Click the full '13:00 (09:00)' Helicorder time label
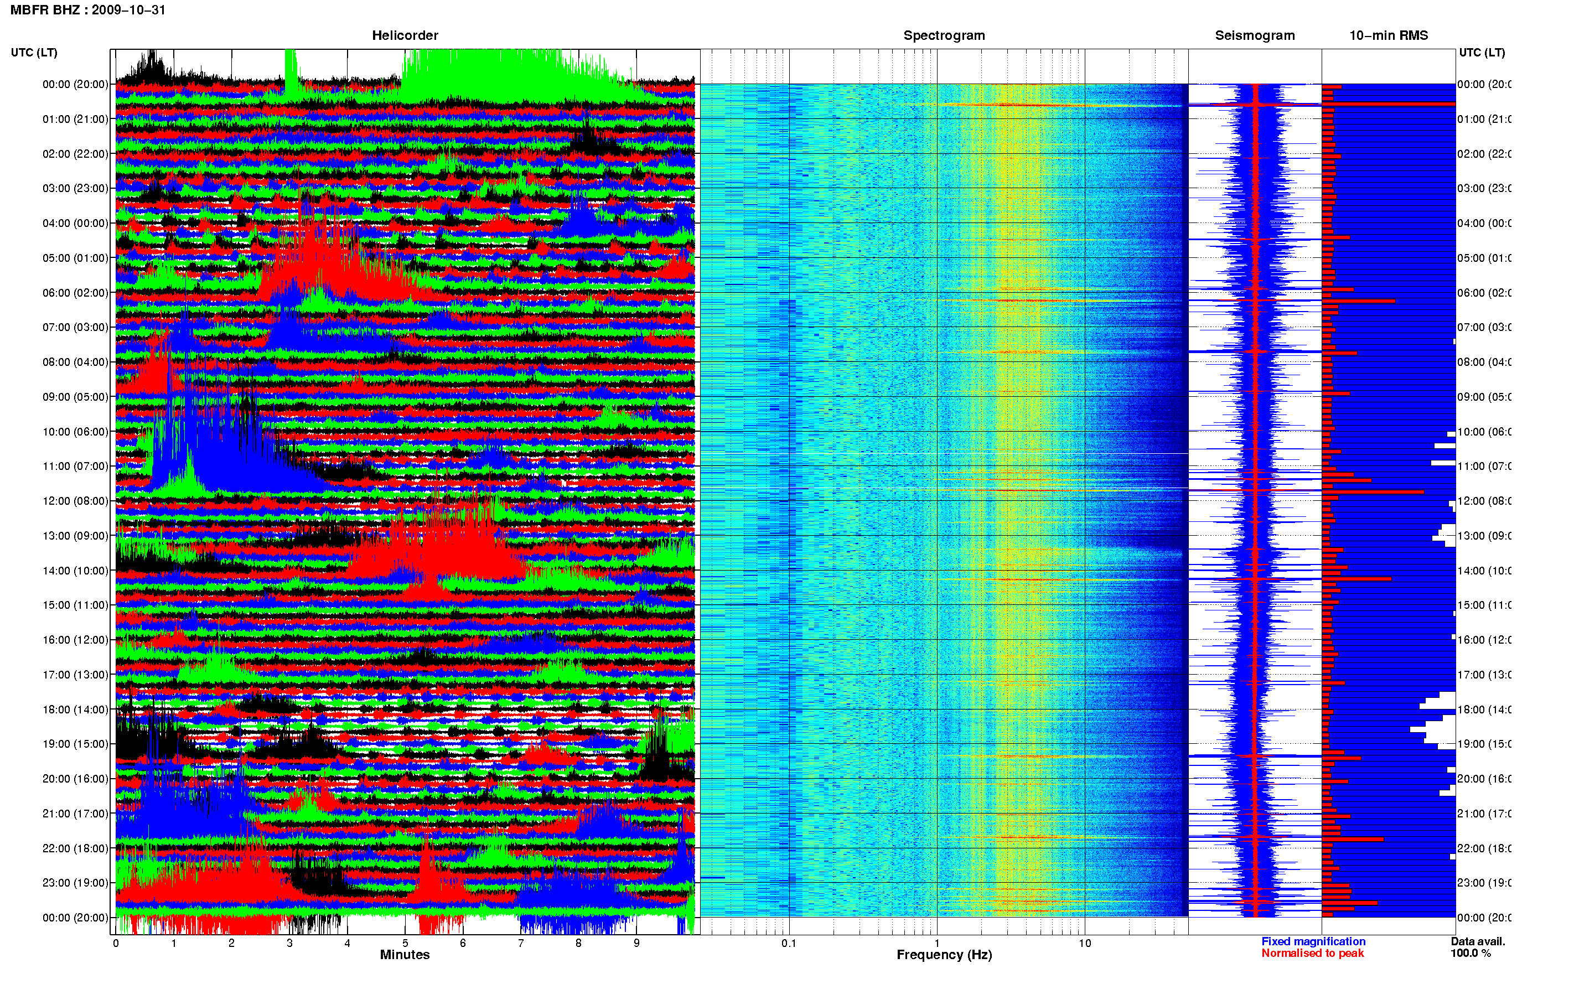 [75, 536]
